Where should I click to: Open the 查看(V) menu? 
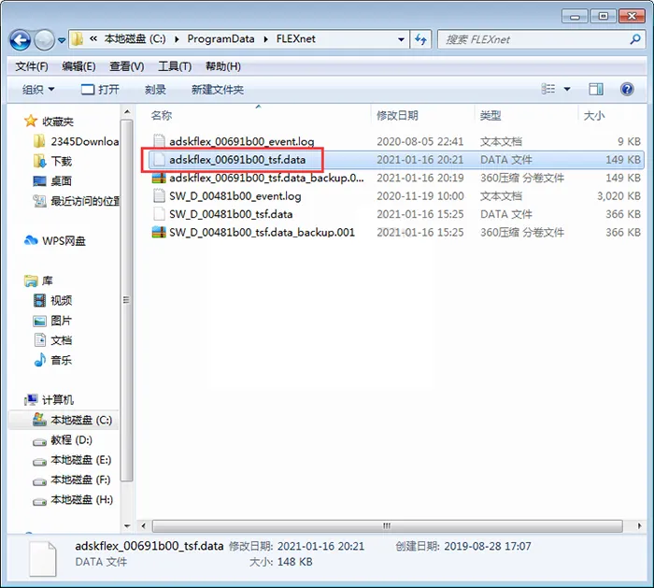tap(126, 66)
